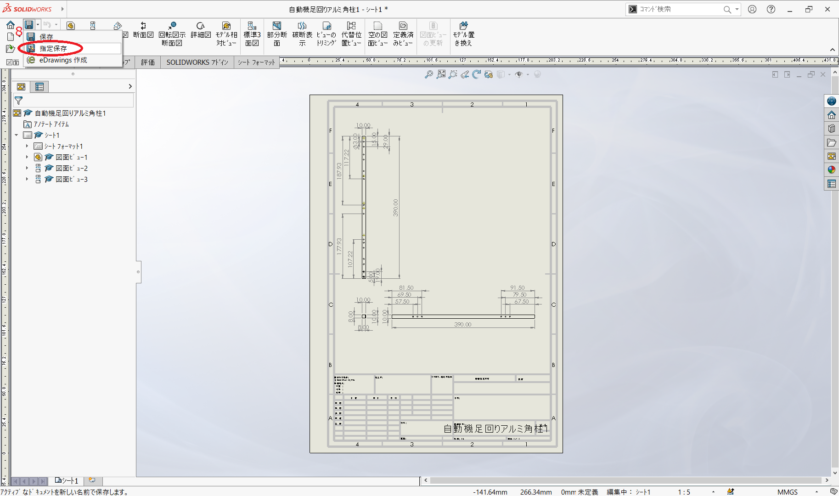This screenshot has width=839, height=496.
Task: Expand the 図面ビュー3 tree node
Action: click(x=27, y=179)
